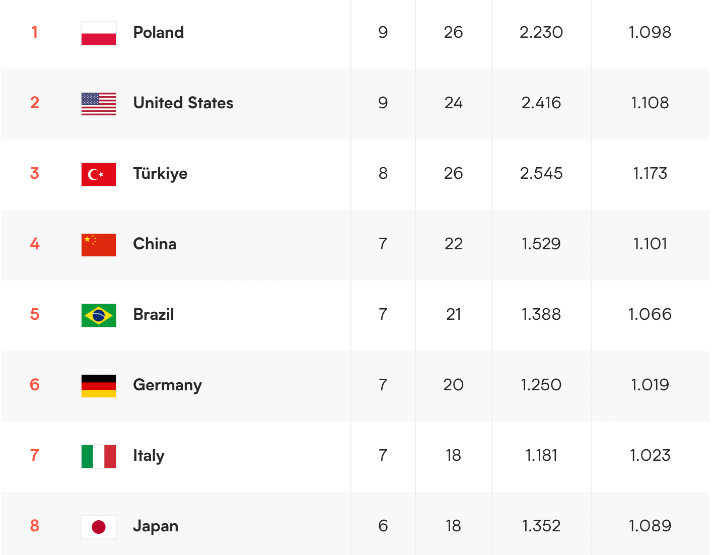This screenshot has width=719, height=555.
Task: Select the China team name
Action: coord(155,244)
